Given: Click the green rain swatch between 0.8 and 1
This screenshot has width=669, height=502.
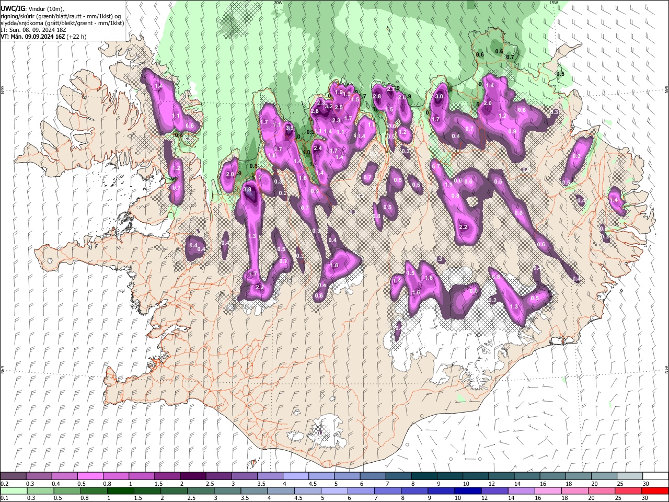Looking at the screenshot, I should coord(94,490).
